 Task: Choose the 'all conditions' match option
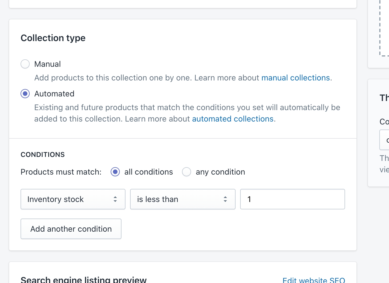115,172
